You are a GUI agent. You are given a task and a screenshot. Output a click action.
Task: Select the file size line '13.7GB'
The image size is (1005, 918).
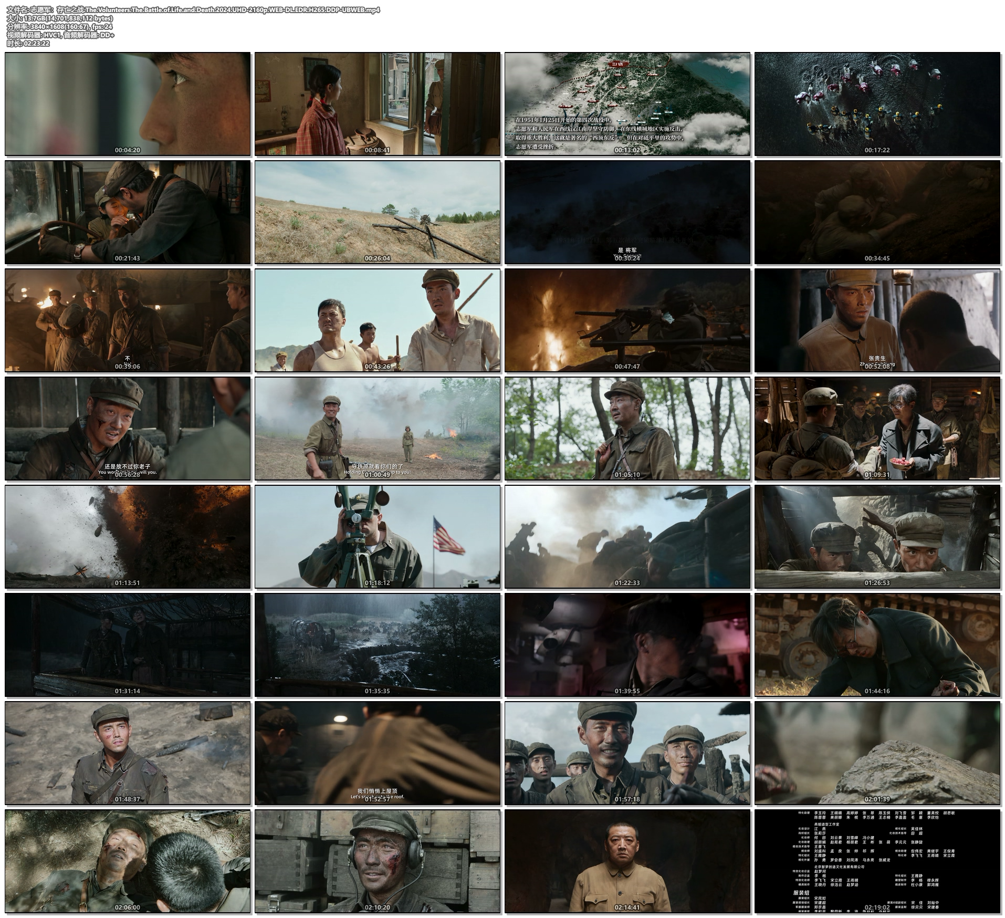[x=59, y=18]
